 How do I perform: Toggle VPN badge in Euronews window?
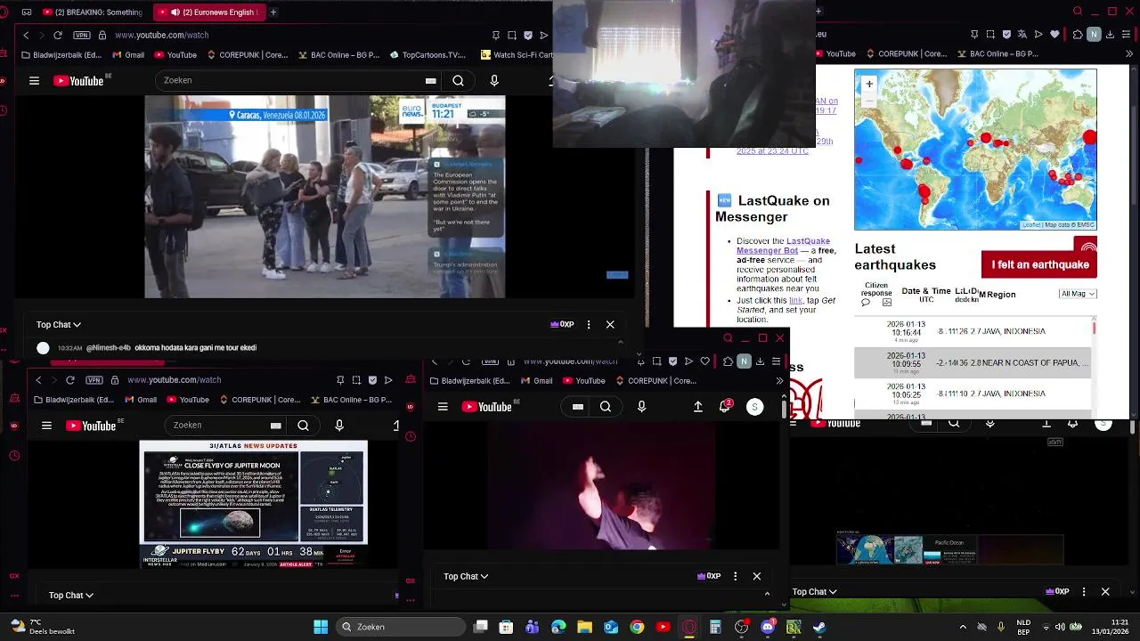click(x=83, y=35)
